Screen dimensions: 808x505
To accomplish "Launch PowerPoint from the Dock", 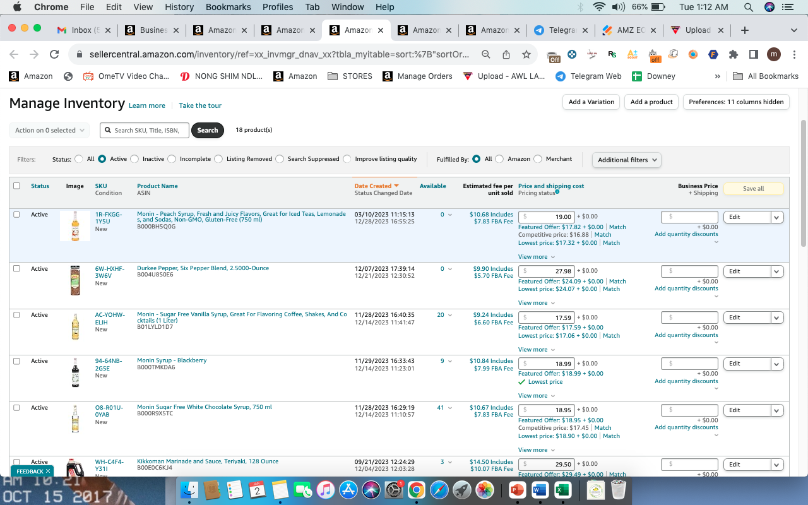I will click(x=517, y=490).
